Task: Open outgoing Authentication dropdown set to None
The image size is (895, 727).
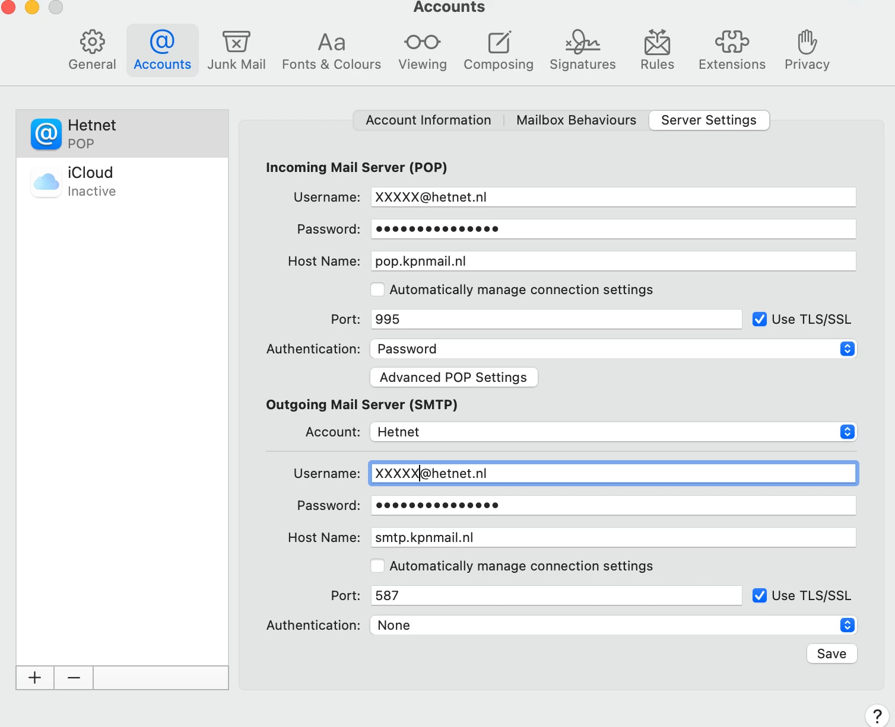Action: pos(613,626)
